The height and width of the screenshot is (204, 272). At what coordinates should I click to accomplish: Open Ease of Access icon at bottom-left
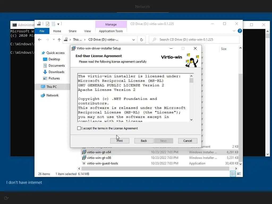click(x=6, y=198)
